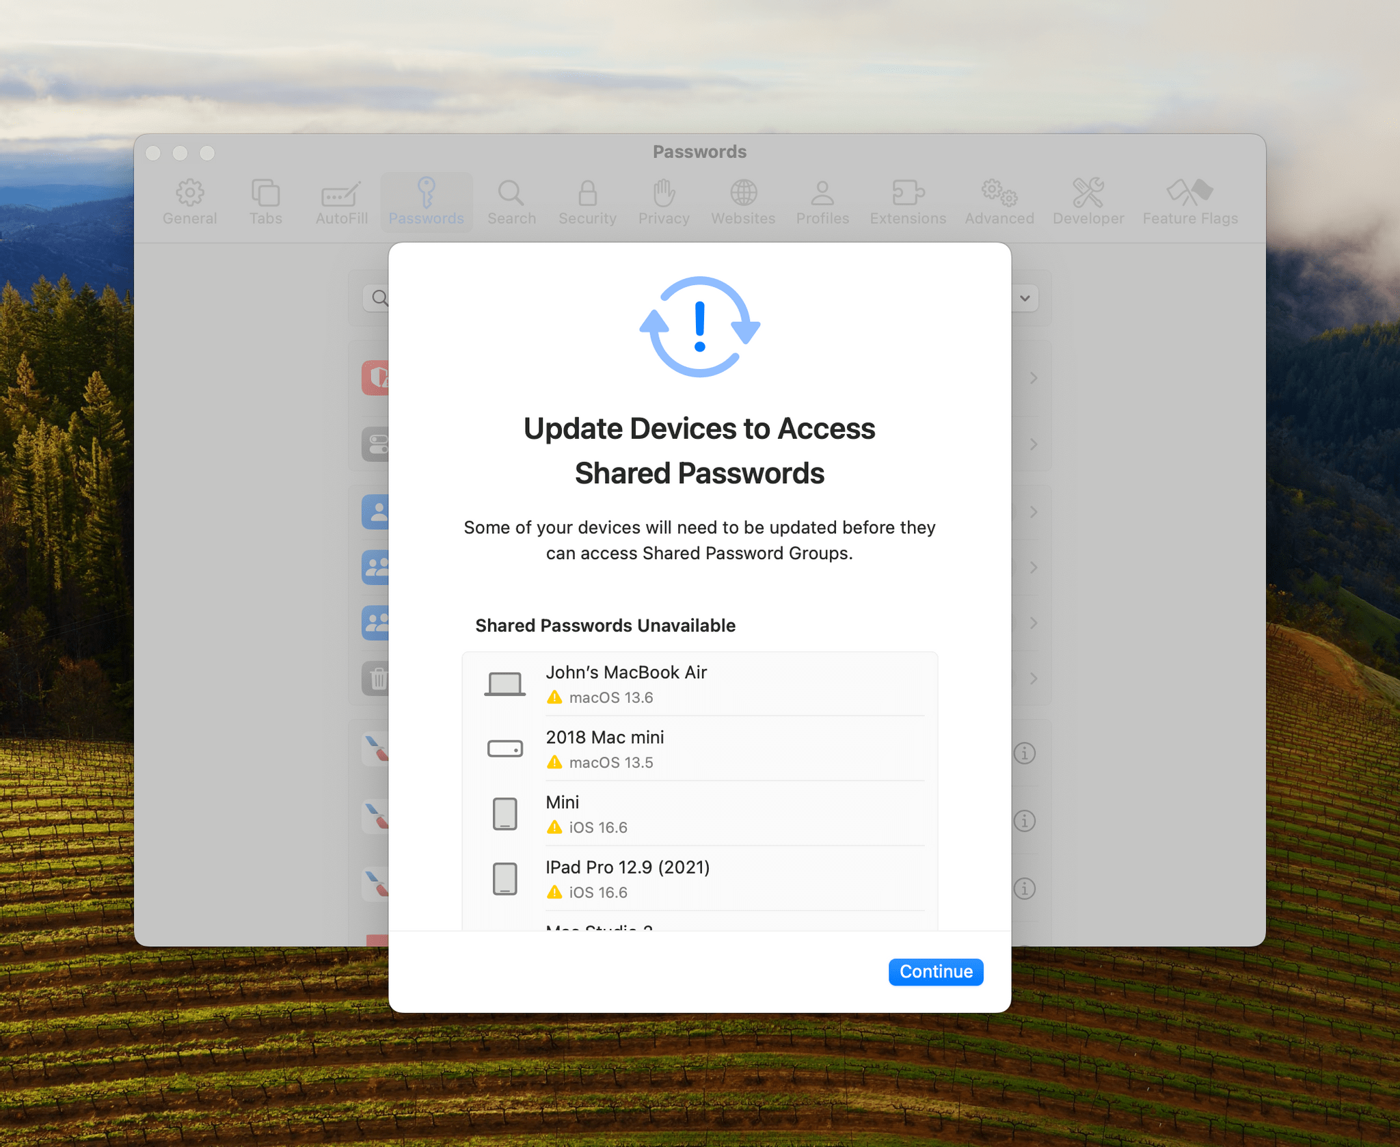The height and width of the screenshot is (1147, 1400).
Task: Click Continue to proceed with setup
Action: click(936, 973)
